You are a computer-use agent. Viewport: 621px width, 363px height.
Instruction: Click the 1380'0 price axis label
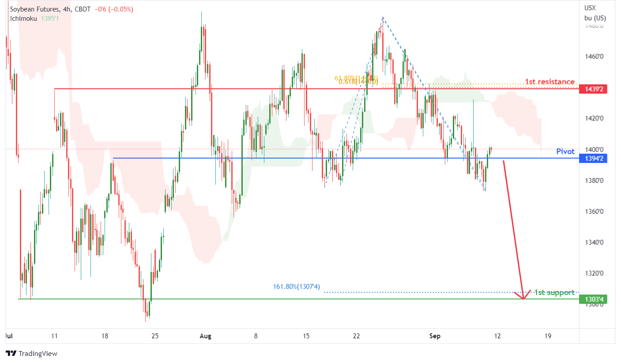click(x=595, y=180)
